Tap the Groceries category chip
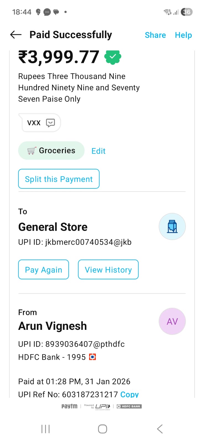Viewport: 204px width, 442px height. pos(51,151)
